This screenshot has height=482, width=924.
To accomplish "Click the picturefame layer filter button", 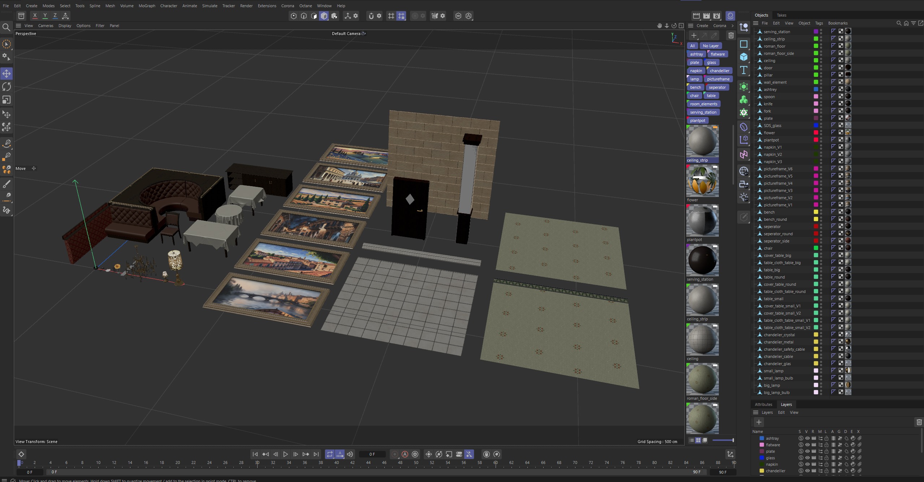I will click(718, 79).
